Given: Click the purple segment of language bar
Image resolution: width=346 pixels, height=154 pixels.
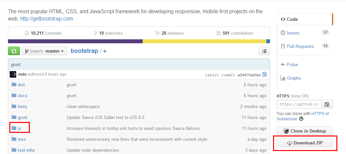Looking at the screenshot, I should (x=75, y=41).
